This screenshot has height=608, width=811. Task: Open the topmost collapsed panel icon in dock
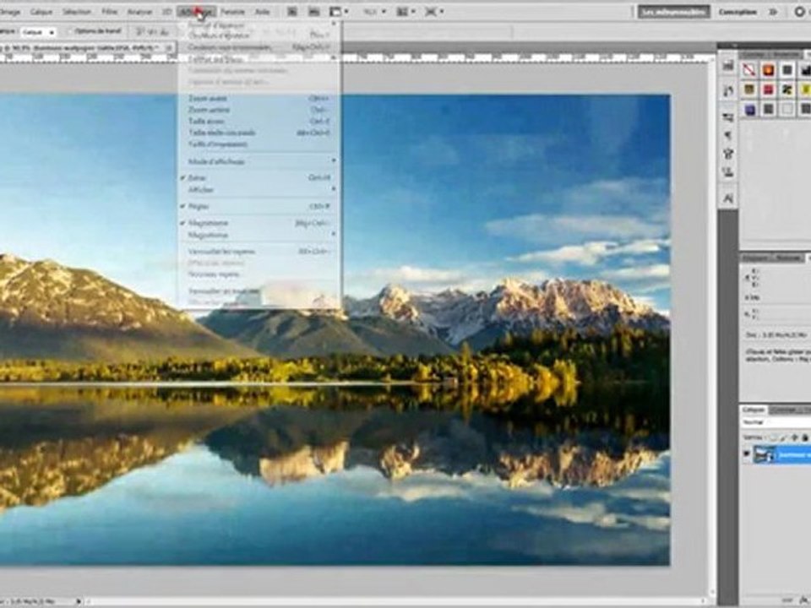pyautogui.click(x=728, y=66)
